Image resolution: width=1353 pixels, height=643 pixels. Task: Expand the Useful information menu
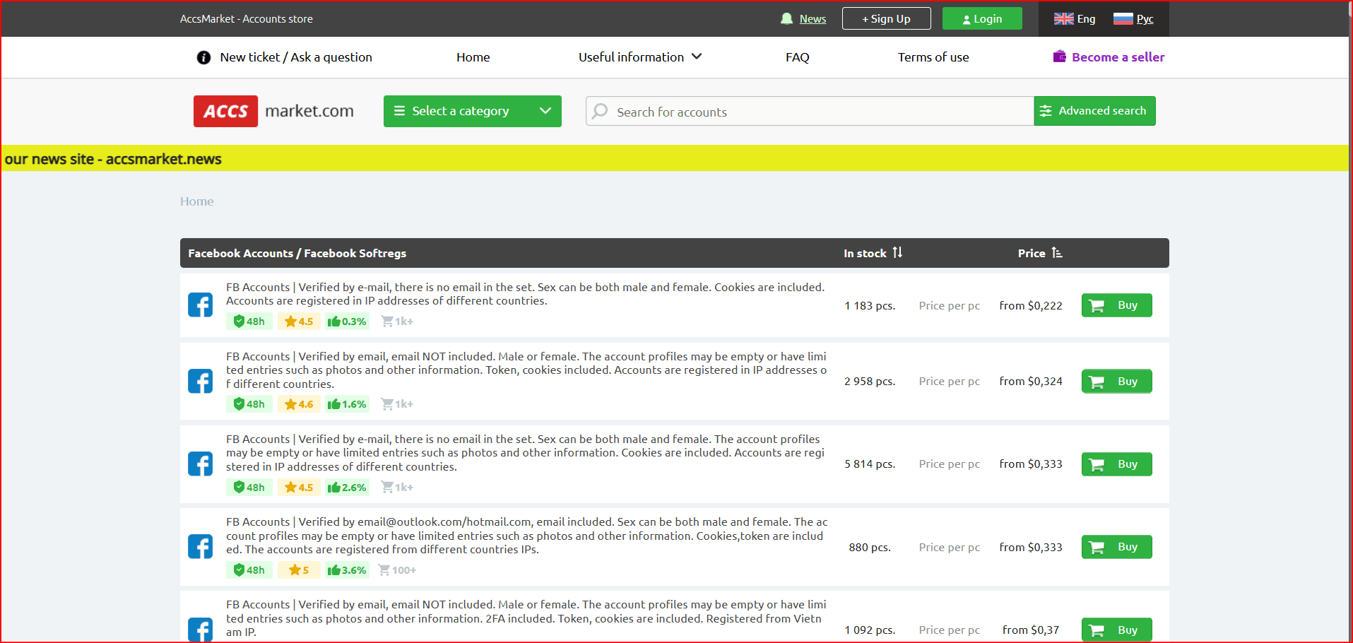pos(639,57)
